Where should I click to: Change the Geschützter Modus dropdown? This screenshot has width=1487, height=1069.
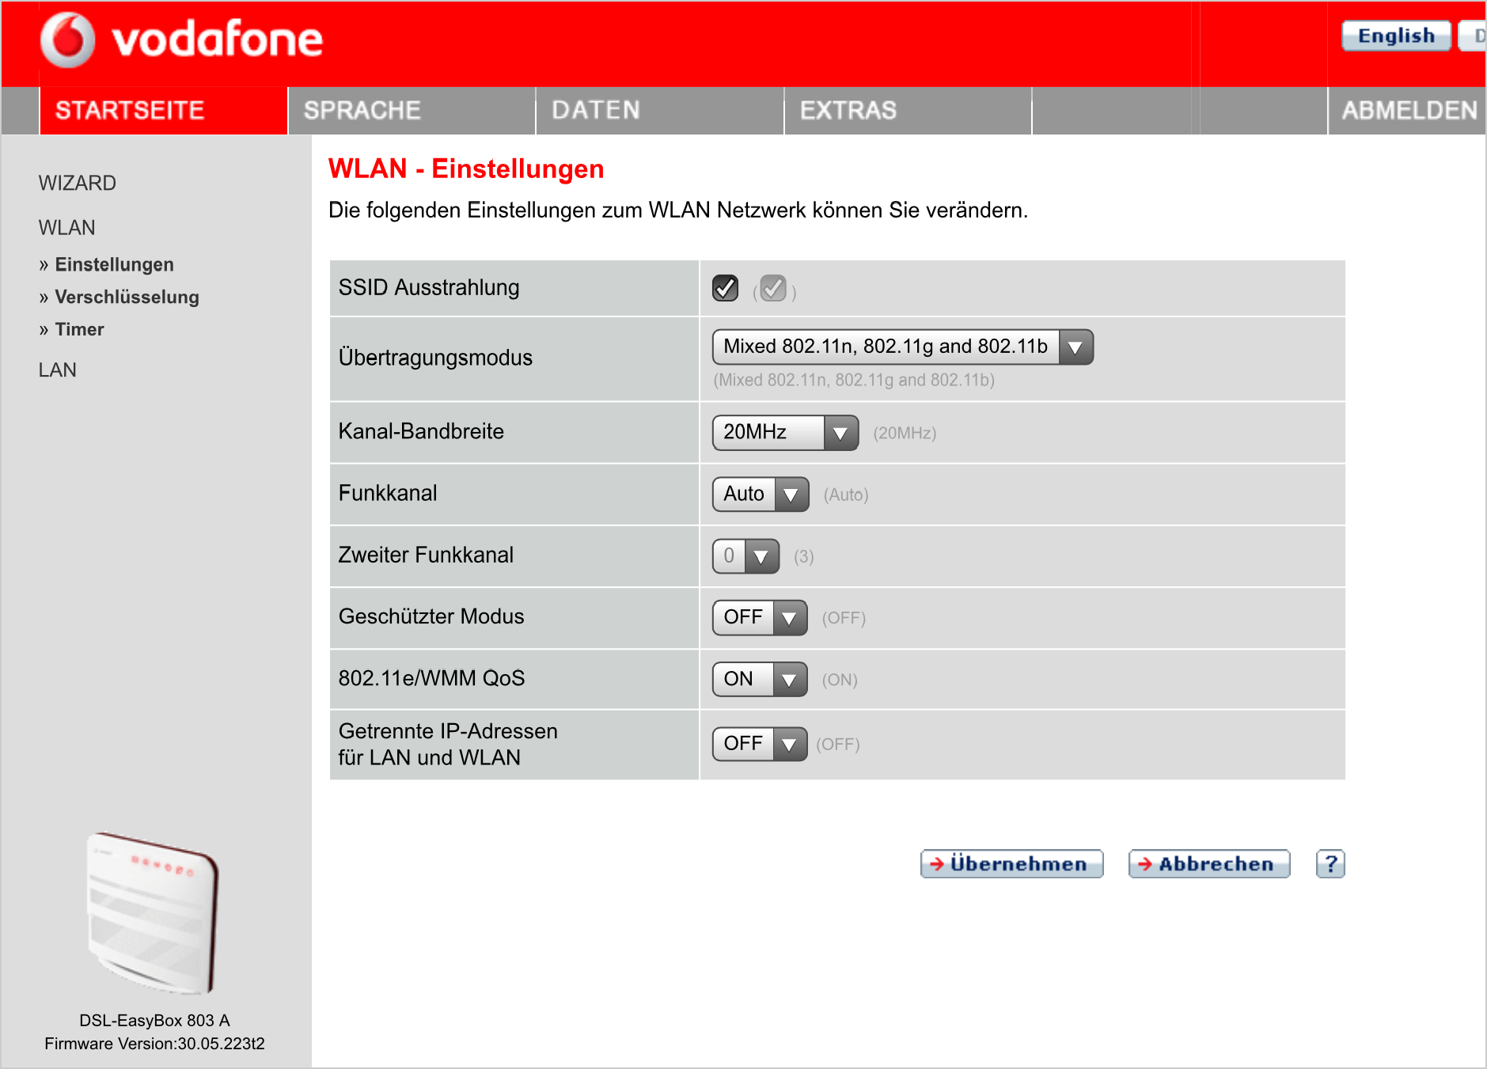[x=759, y=618]
